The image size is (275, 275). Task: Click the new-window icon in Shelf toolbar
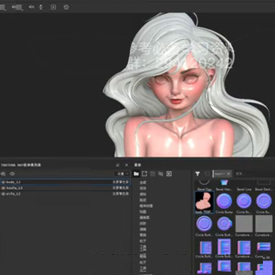point(144,174)
